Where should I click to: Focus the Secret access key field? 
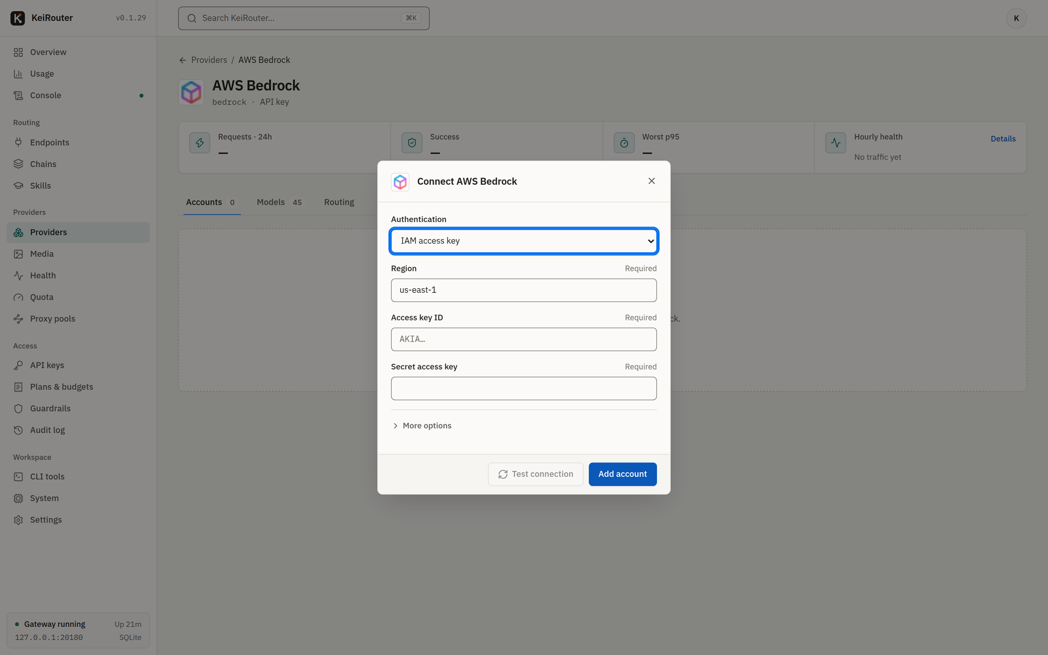pyautogui.click(x=524, y=388)
